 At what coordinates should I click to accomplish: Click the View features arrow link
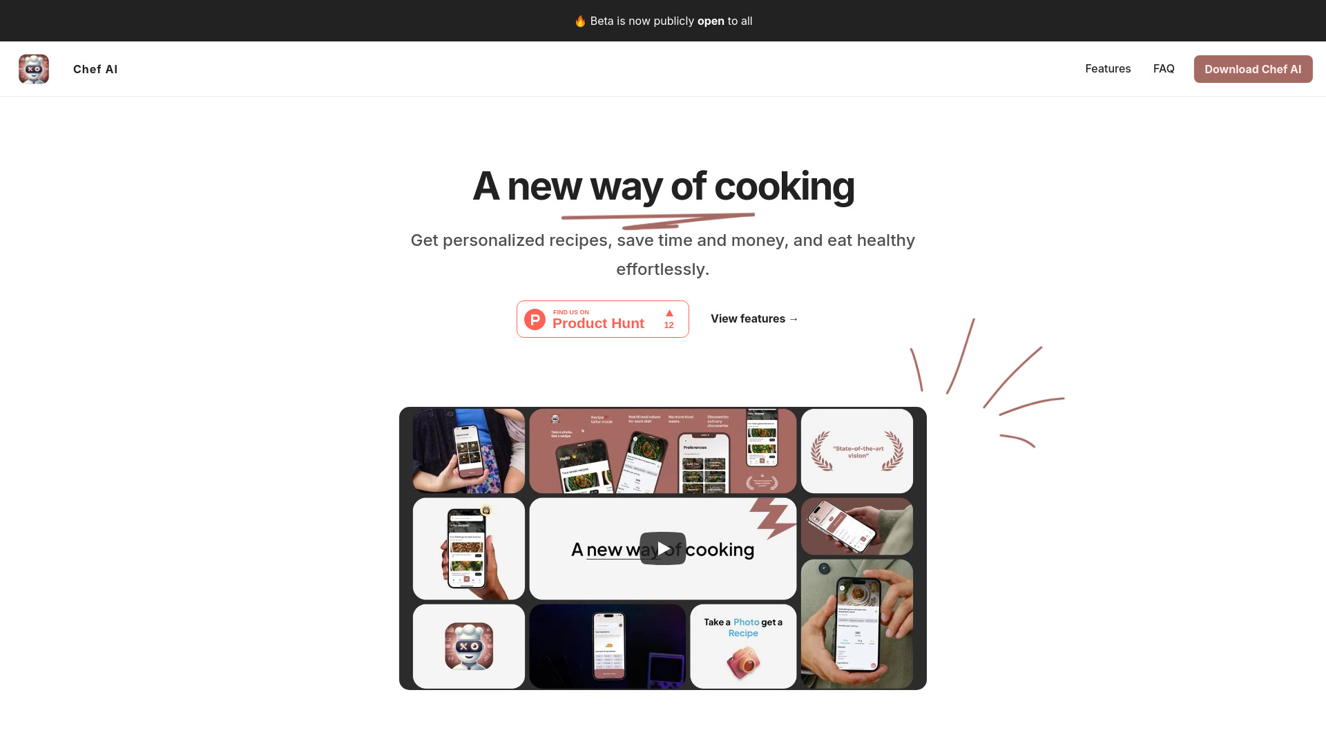755,318
